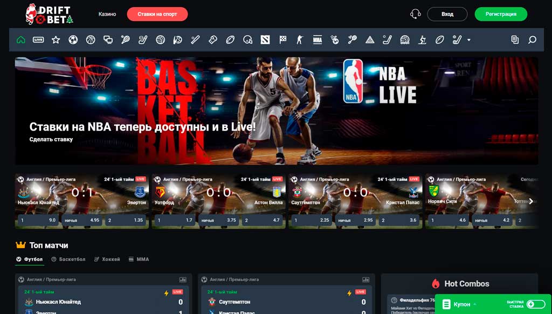Switch to Хоккей tab
Screen dimensions: 552x314
[107, 260]
